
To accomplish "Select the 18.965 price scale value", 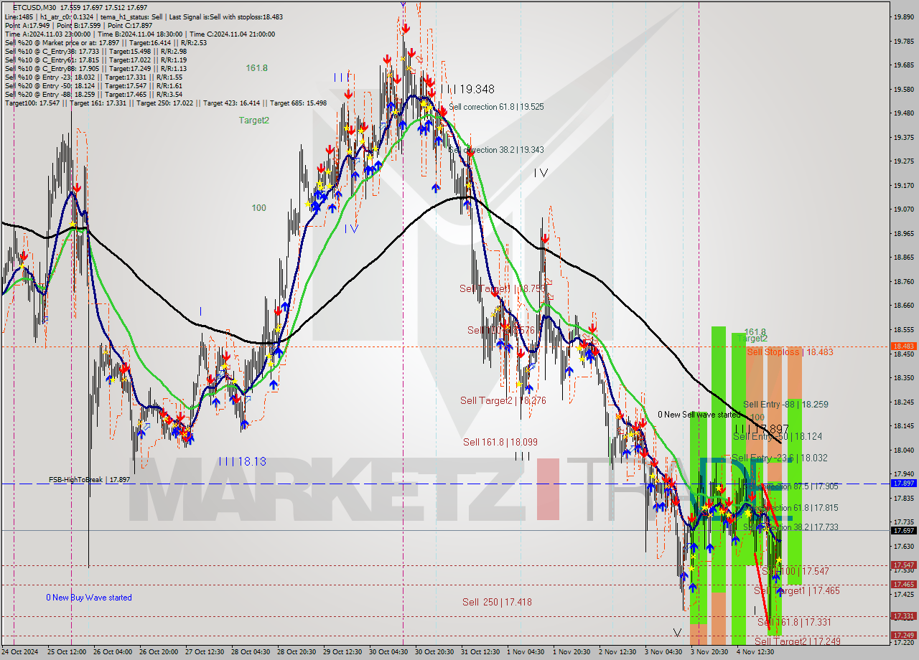I will pyautogui.click(x=902, y=233).
